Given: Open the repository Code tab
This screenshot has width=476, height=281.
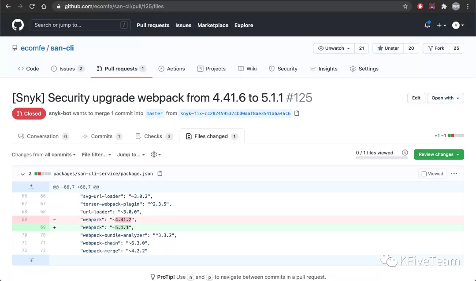Looking at the screenshot, I should click(28, 69).
